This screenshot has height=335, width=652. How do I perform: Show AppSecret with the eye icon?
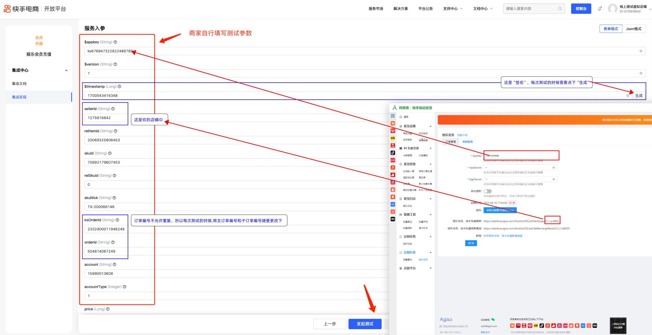click(554, 167)
